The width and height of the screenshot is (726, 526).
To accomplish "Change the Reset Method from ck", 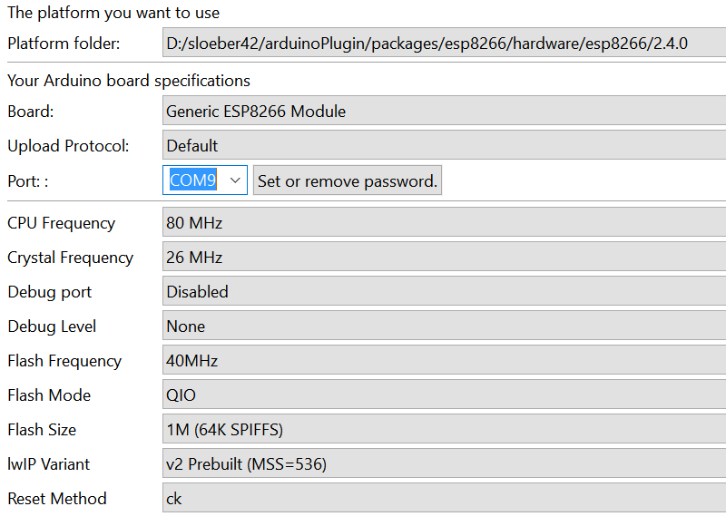I will pyautogui.click(x=440, y=498).
